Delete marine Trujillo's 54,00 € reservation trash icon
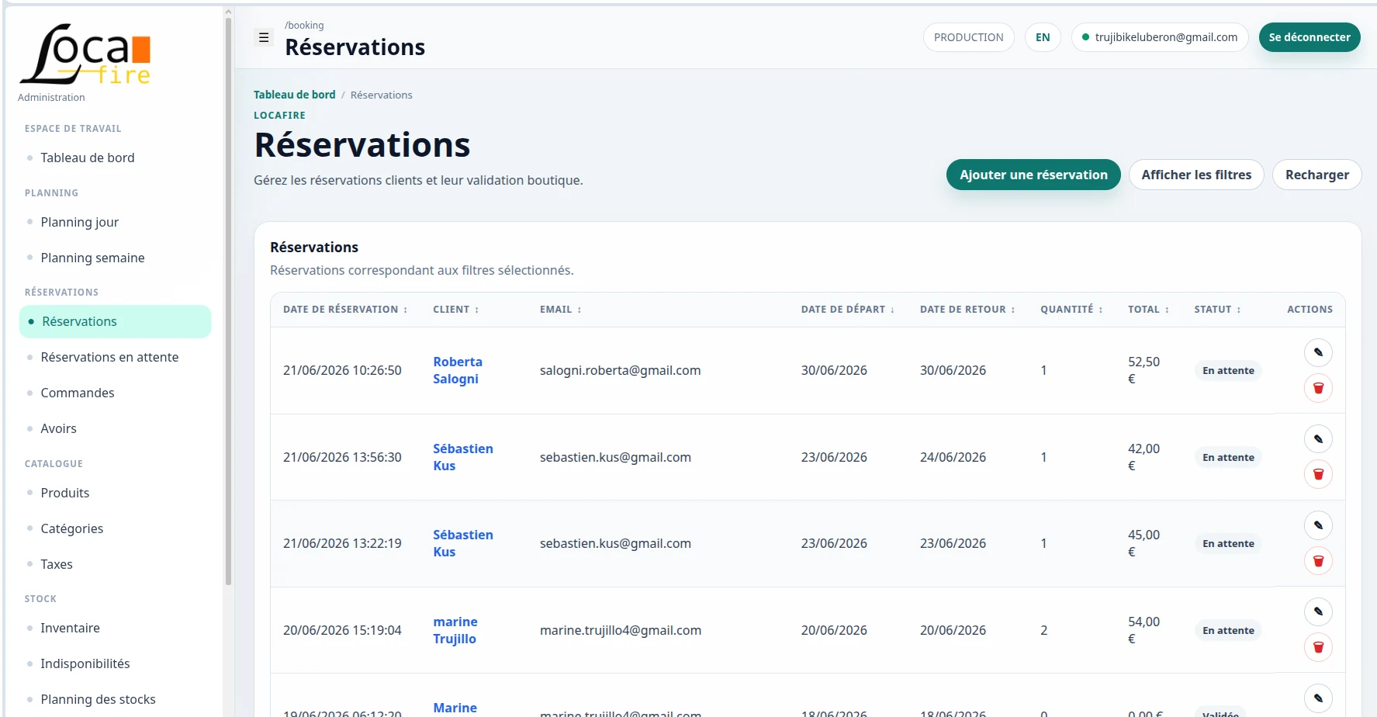 pyautogui.click(x=1318, y=647)
